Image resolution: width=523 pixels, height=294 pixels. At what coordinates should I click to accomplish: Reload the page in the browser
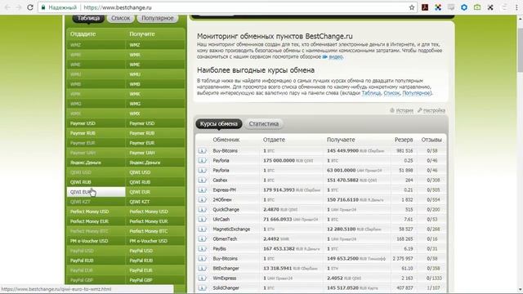click(30, 7)
